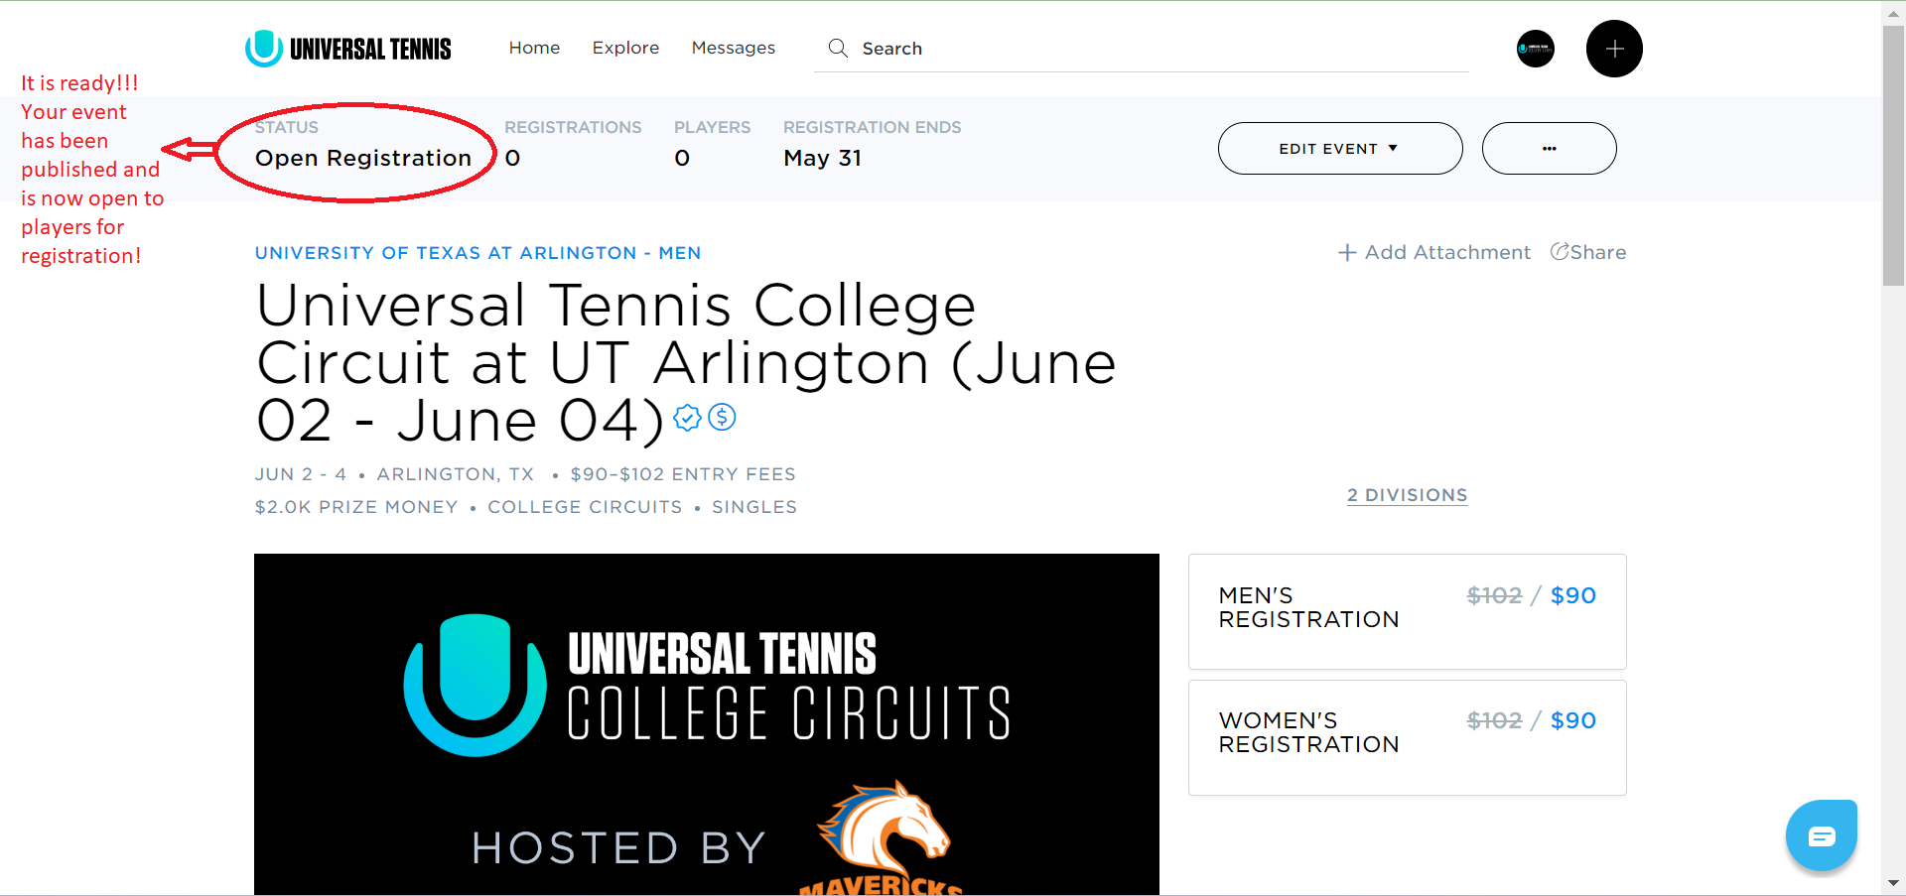Open University of Texas at Arlington - Men link
1906x896 pixels.
pos(477,253)
